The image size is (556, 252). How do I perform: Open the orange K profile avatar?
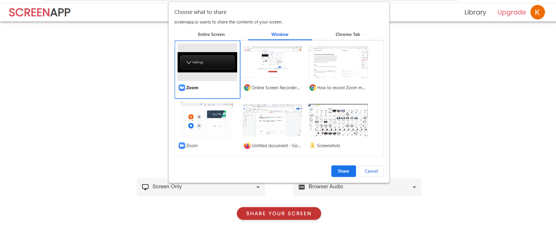coord(537,12)
